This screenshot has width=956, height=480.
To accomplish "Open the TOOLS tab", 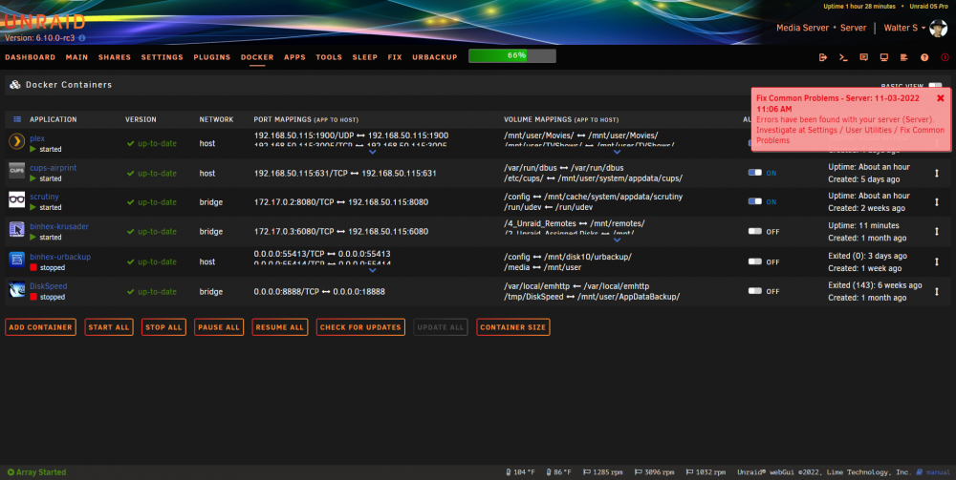I will [329, 57].
